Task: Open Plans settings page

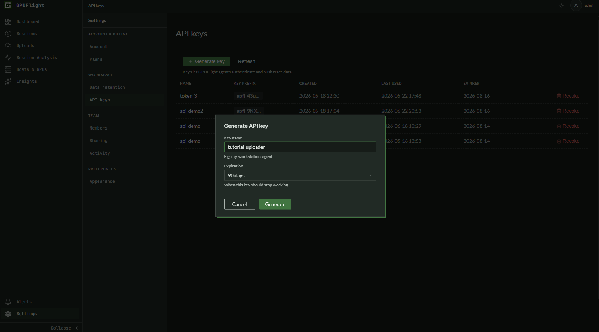Action: pyautogui.click(x=96, y=59)
